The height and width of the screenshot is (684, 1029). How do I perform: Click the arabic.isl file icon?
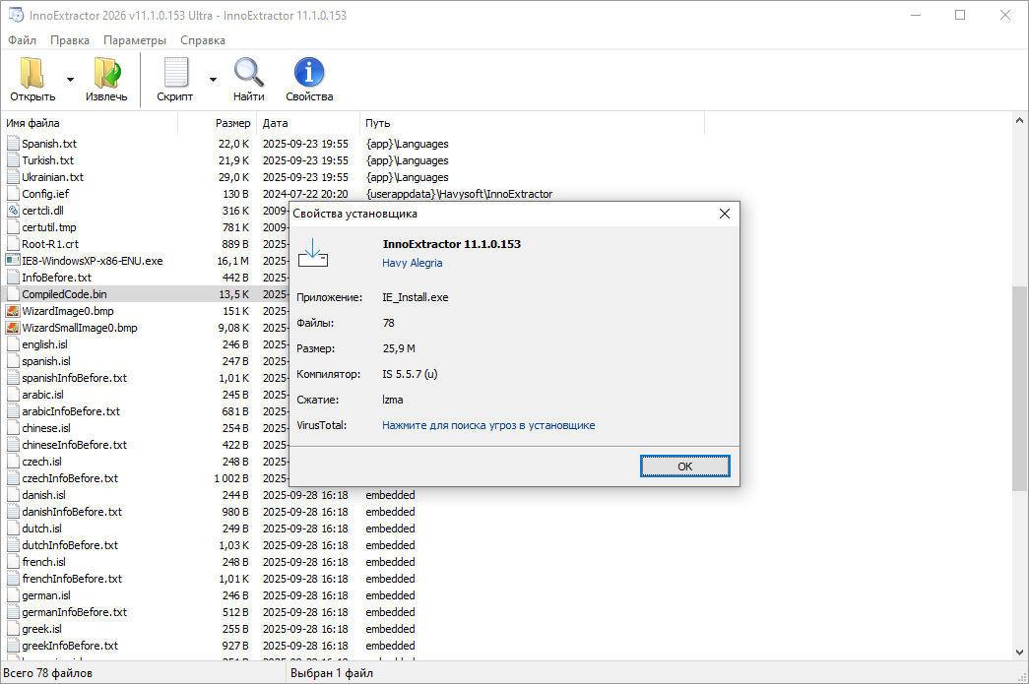tap(13, 395)
